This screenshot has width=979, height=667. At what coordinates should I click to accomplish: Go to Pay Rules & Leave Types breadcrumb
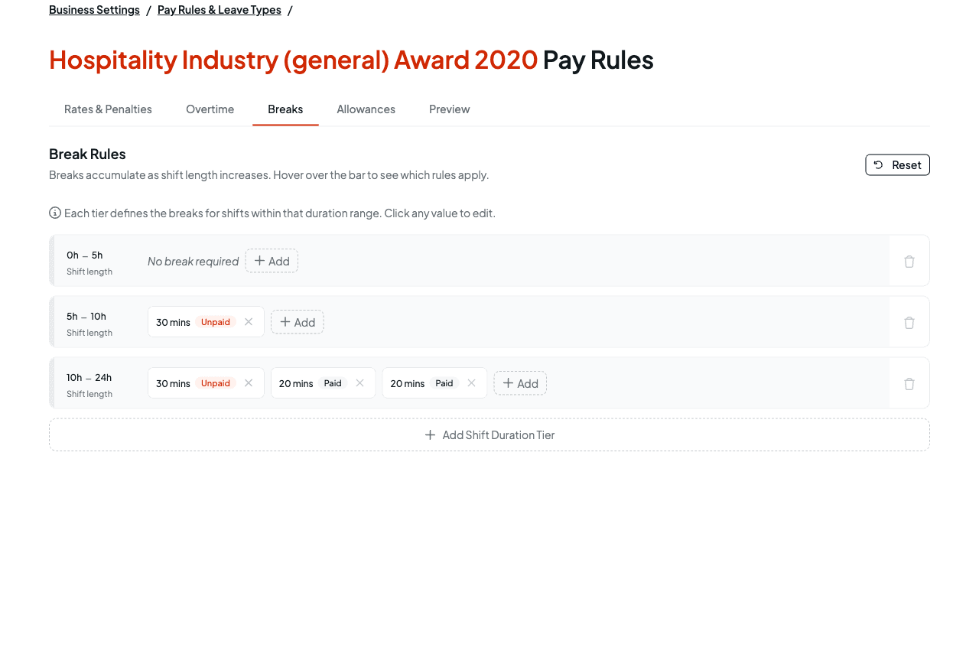(x=220, y=10)
